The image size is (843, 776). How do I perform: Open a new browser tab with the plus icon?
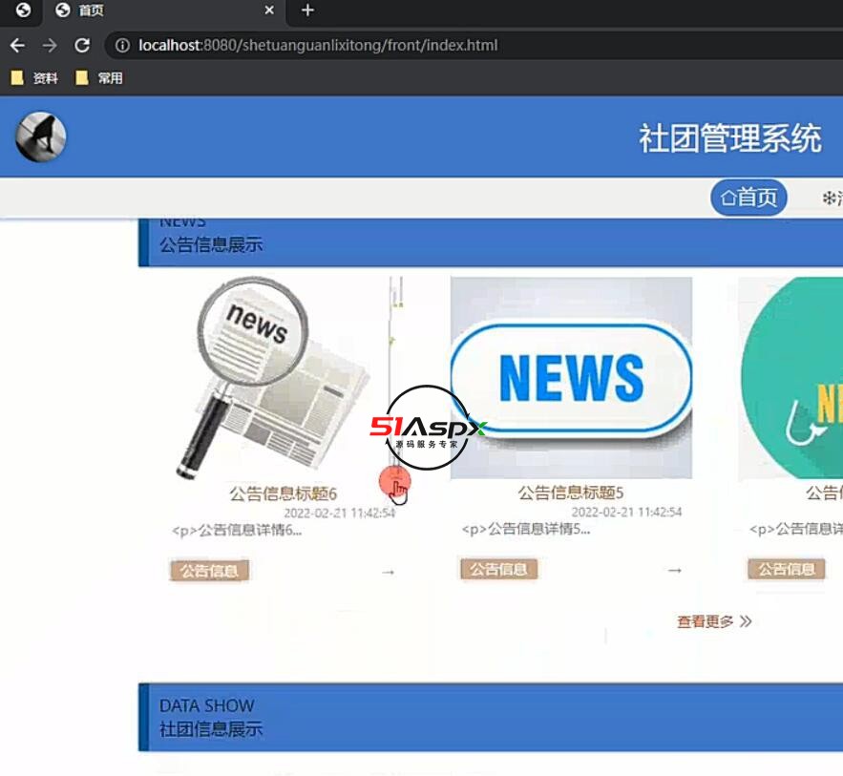tap(307, 10)
